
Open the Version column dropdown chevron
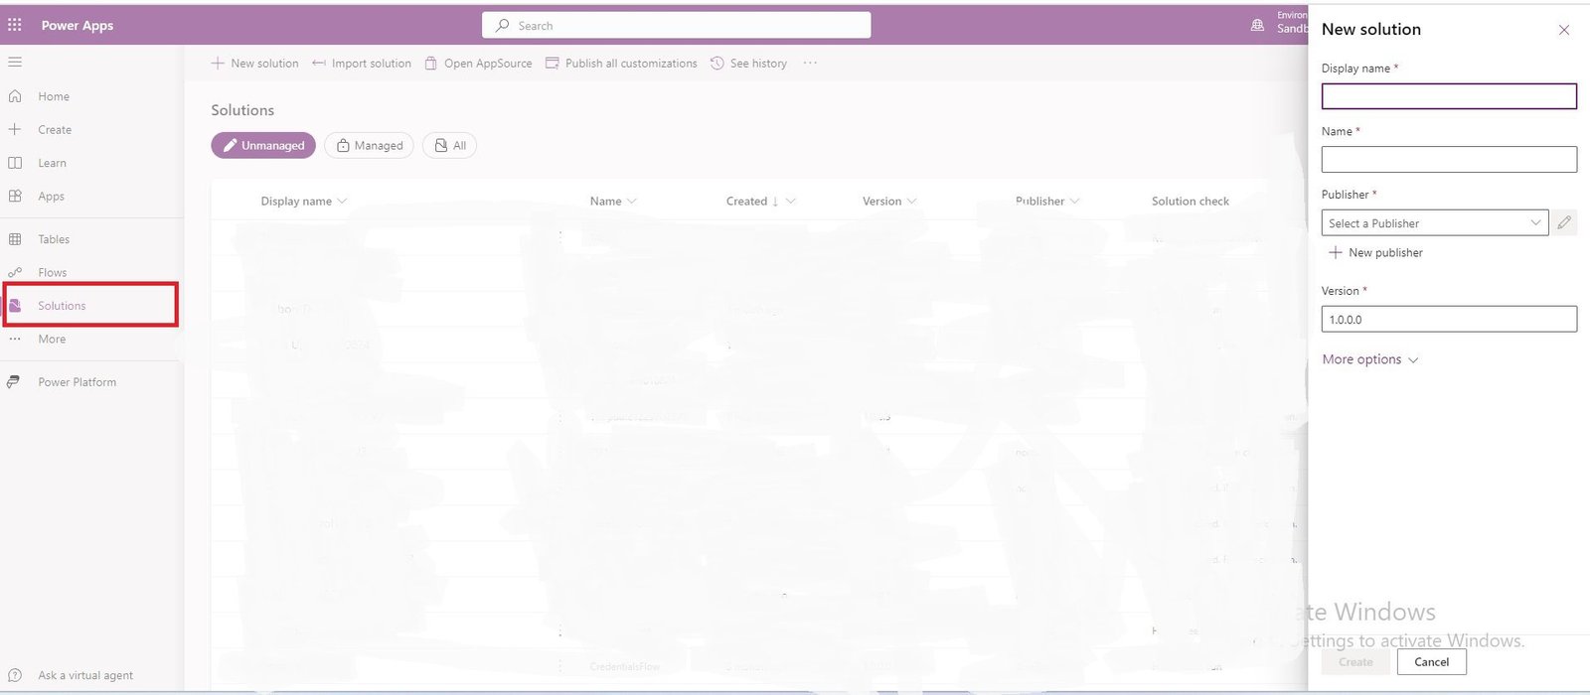(912, 201)
